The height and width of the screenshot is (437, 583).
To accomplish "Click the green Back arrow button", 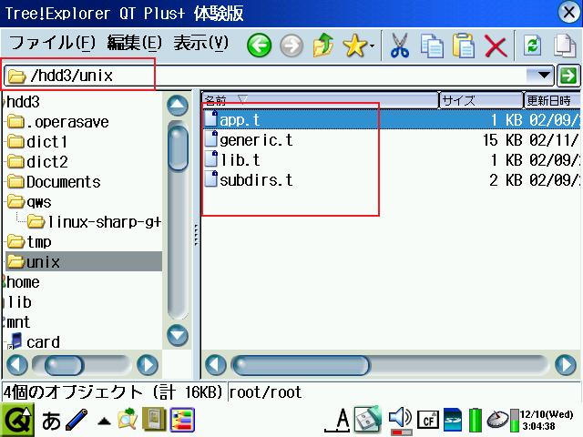I will pos(259,46).
